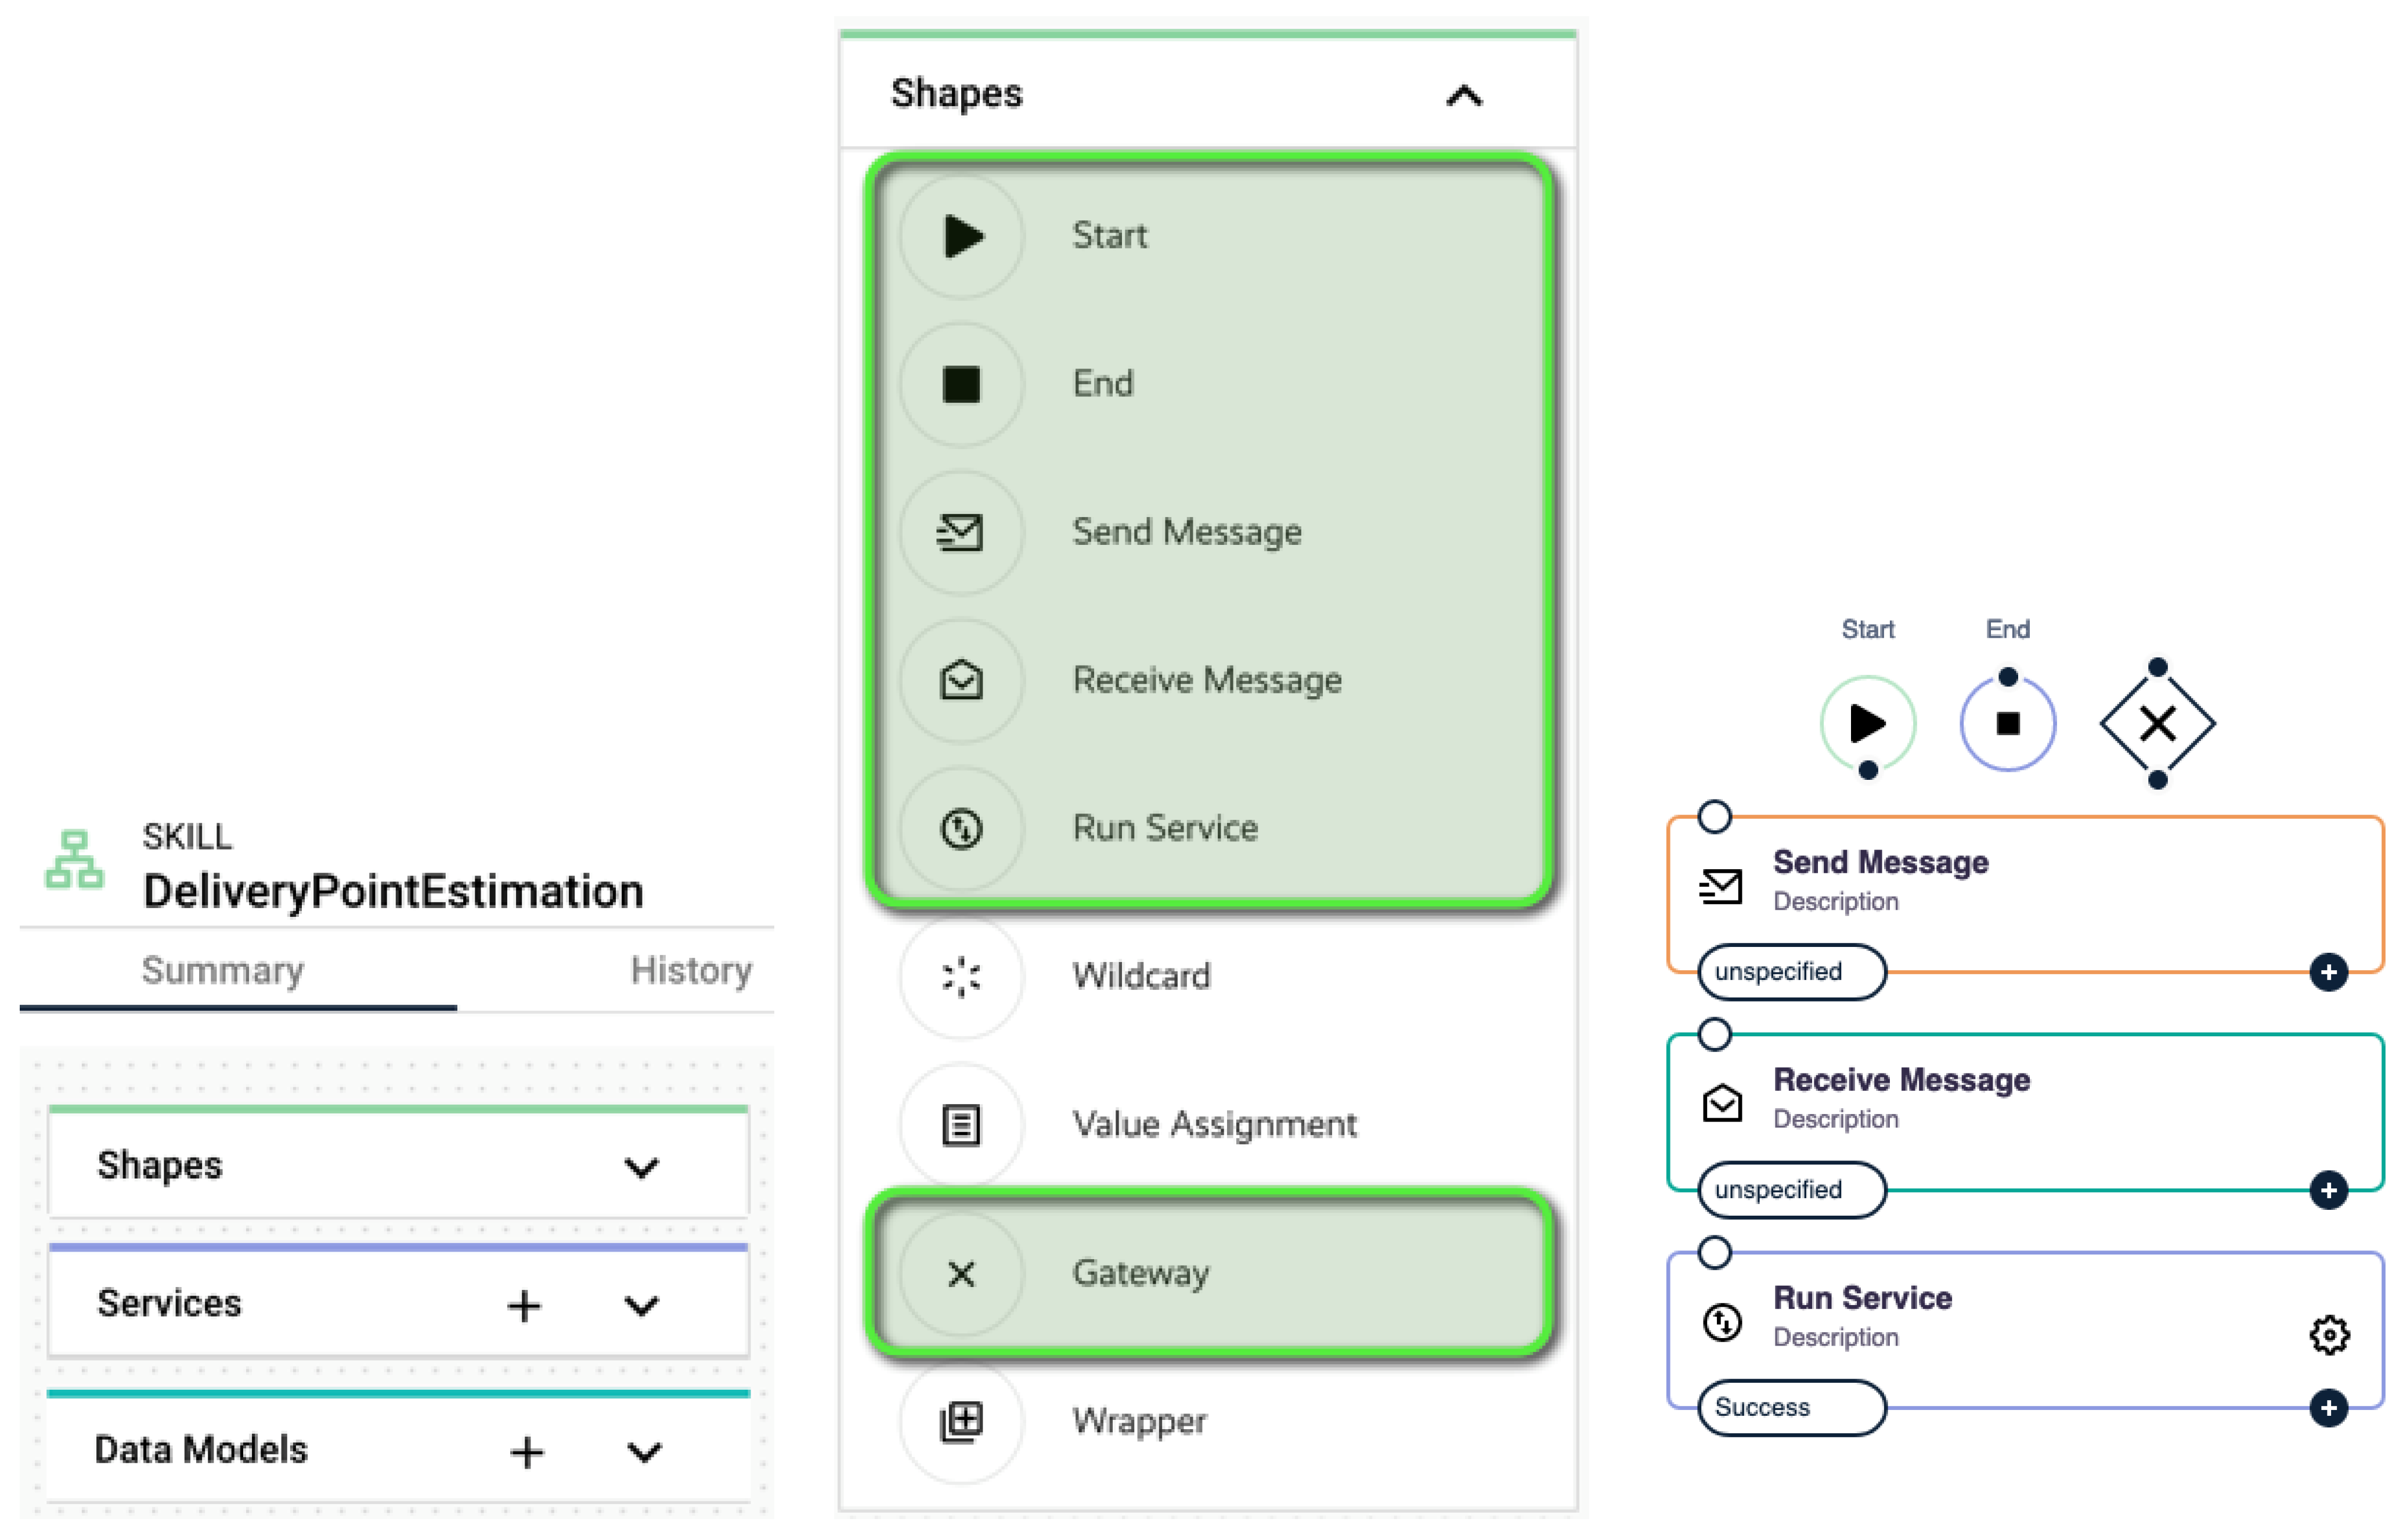Choose the Wrapper shape icon
Viewport: 2403px width, 1540px height.
(x=961, y=1420)
